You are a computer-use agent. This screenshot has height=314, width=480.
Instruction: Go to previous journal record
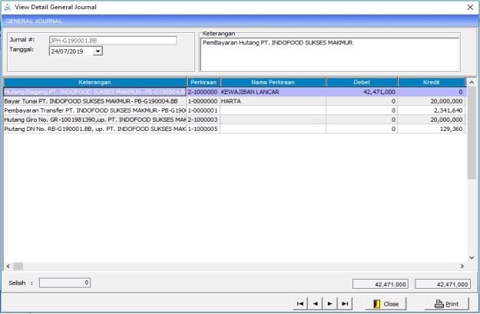click(316, 304)
